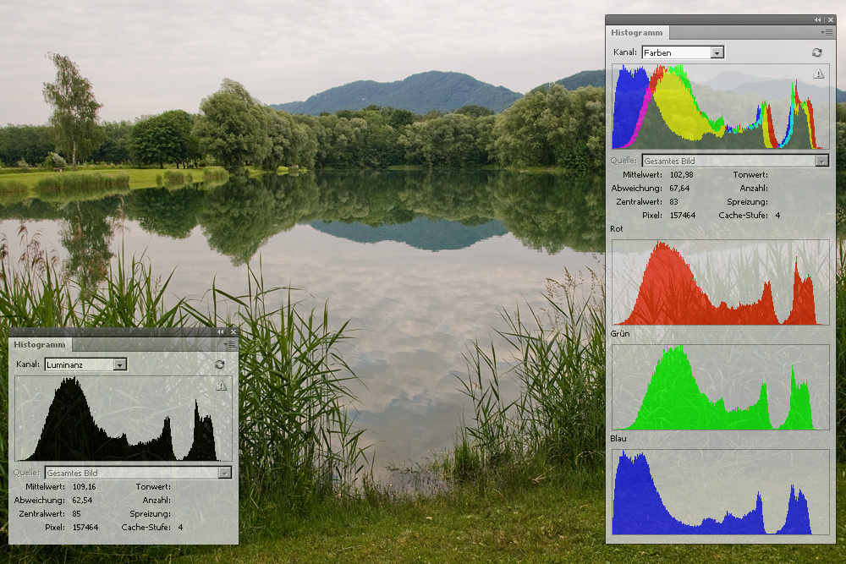Click Mittelwert value 102,98
This screenshot has height=564, width=846.
(x=681, y=175)
